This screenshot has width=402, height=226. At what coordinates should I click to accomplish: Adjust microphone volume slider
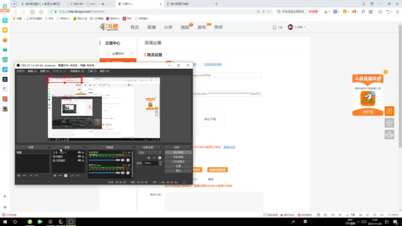point(105,173)
